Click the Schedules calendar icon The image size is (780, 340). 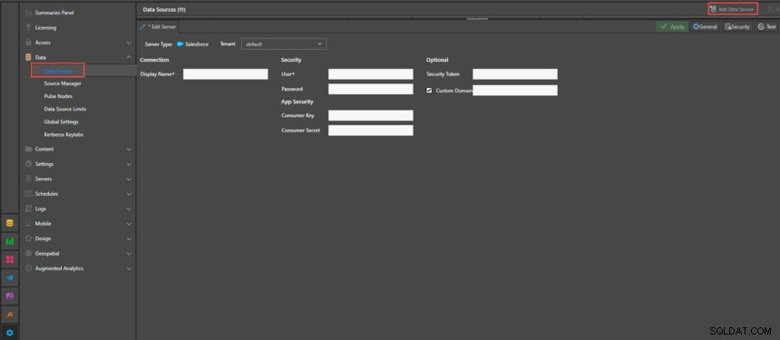(x=28, y=193)
